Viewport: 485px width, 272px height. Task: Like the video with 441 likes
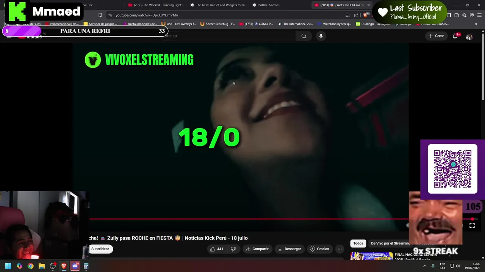click(x=217, y=249)
